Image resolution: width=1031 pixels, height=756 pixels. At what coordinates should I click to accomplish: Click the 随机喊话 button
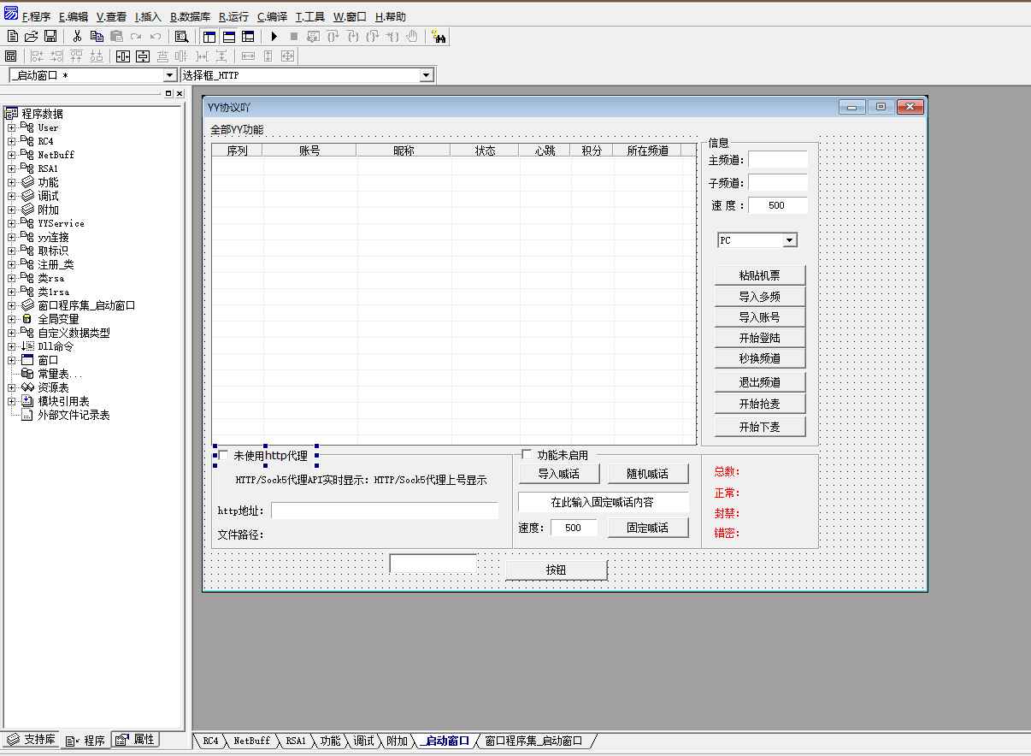click(648, 474)
